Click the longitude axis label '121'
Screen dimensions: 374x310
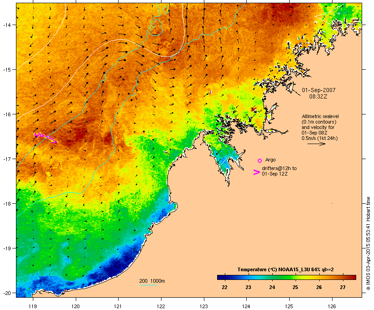118,306
